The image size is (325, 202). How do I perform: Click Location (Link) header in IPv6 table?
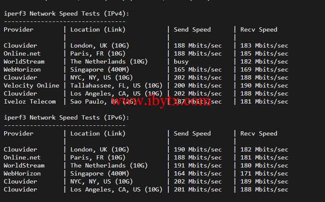[98, 133]
